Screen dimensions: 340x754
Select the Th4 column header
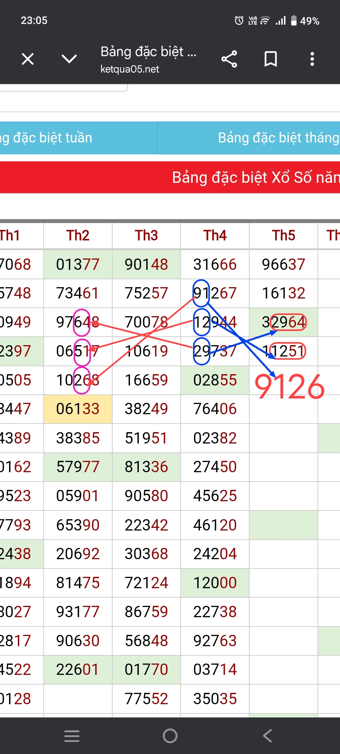pos(215,235)
